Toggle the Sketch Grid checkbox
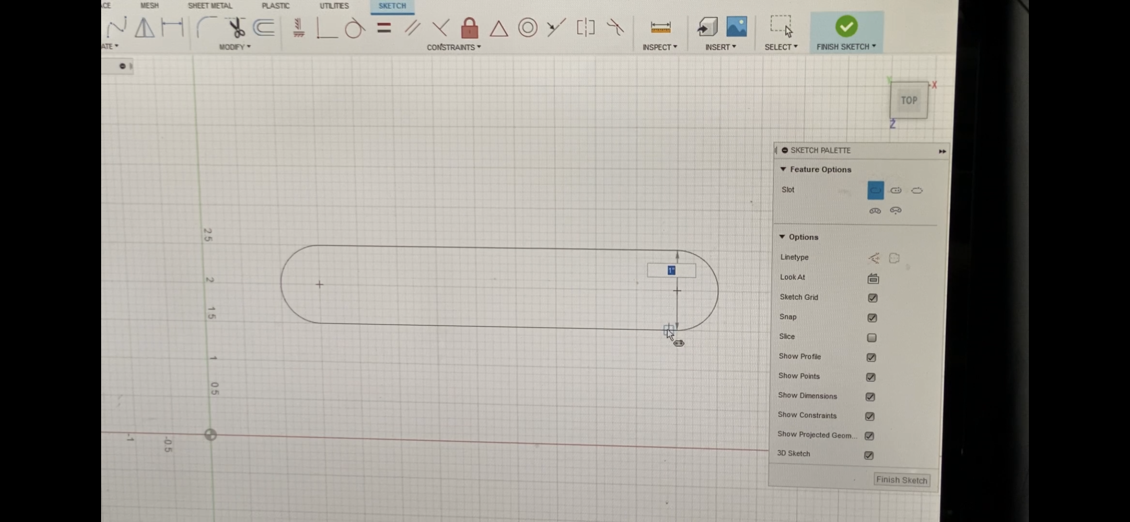 (x=873, y=298)
